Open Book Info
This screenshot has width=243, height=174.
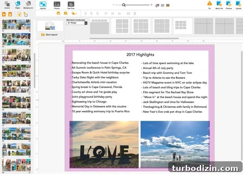tap(219, 4)
